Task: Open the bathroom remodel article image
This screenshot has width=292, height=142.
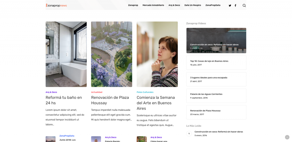Action: (66, 54)
